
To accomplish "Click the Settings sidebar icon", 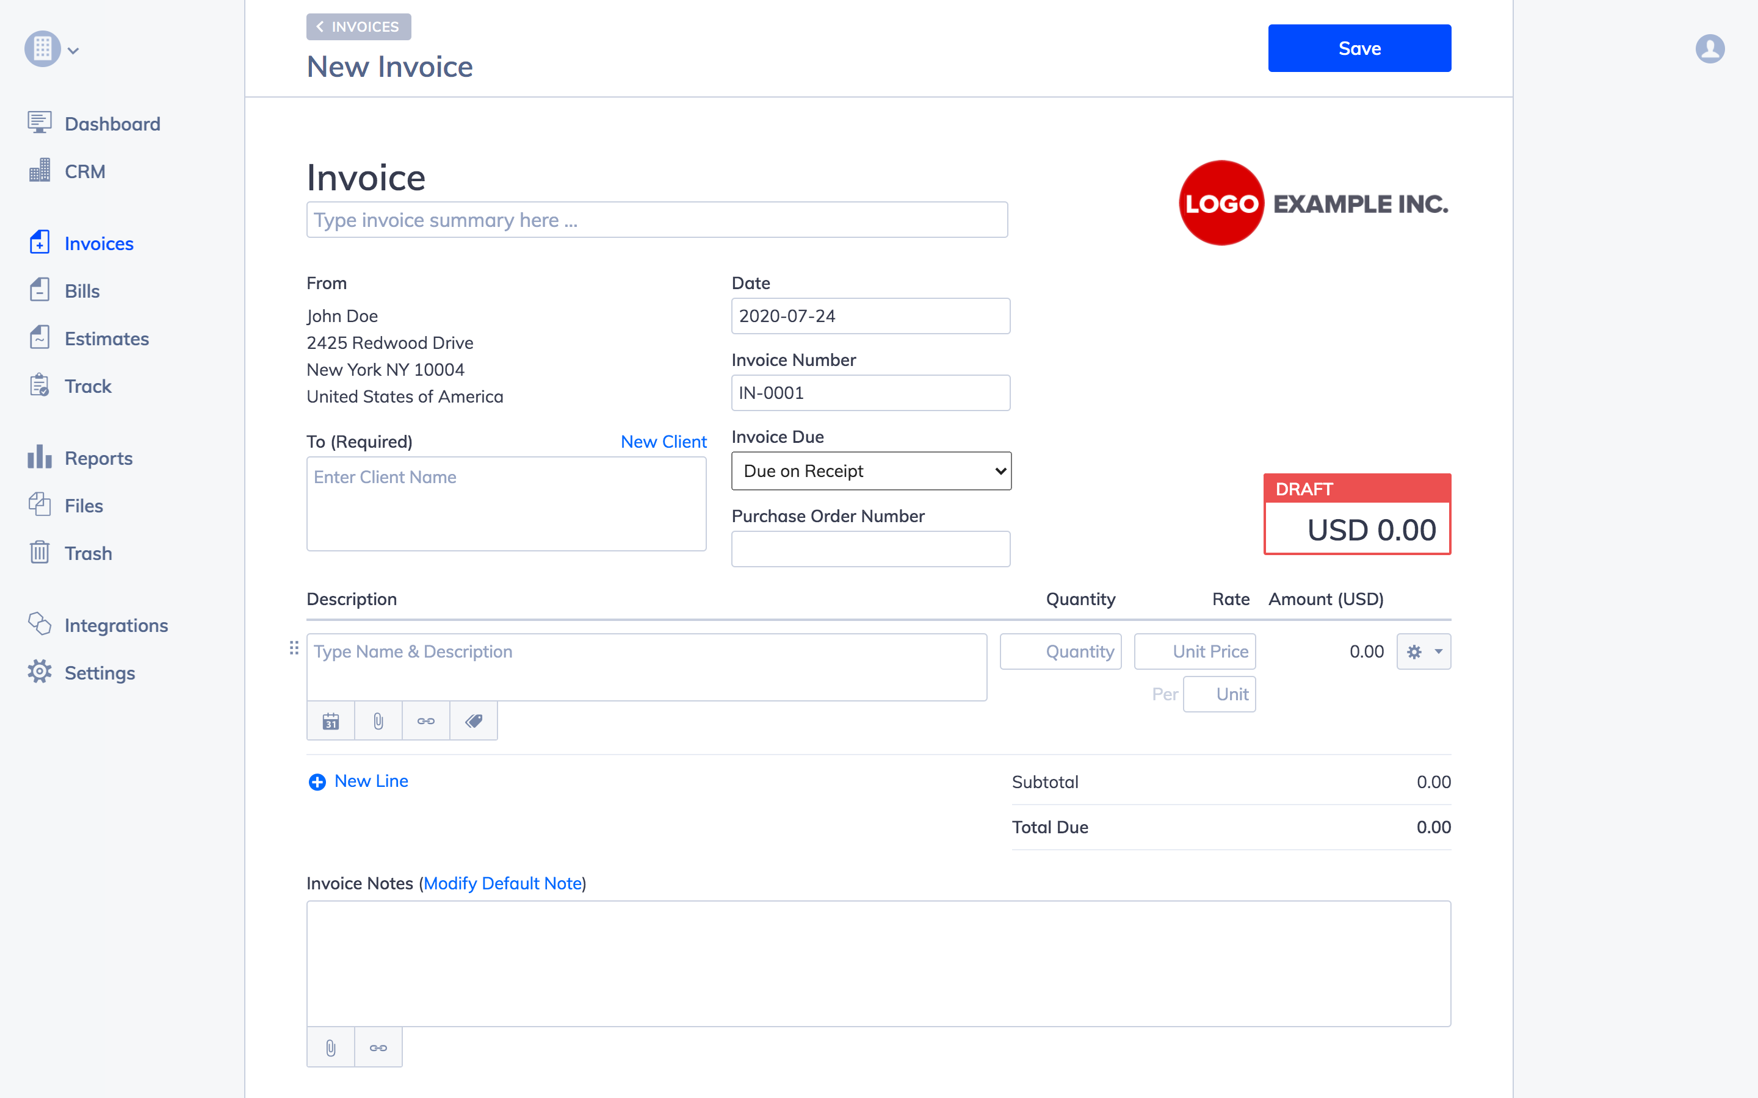I will pyautogui.click(x=39, y=672).
